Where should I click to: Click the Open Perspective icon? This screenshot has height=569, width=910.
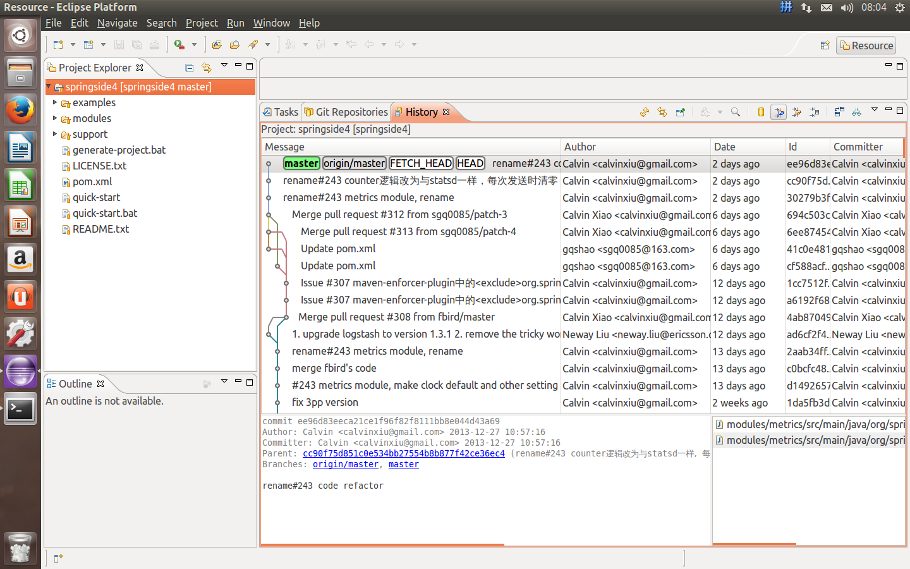click(825, 46)
